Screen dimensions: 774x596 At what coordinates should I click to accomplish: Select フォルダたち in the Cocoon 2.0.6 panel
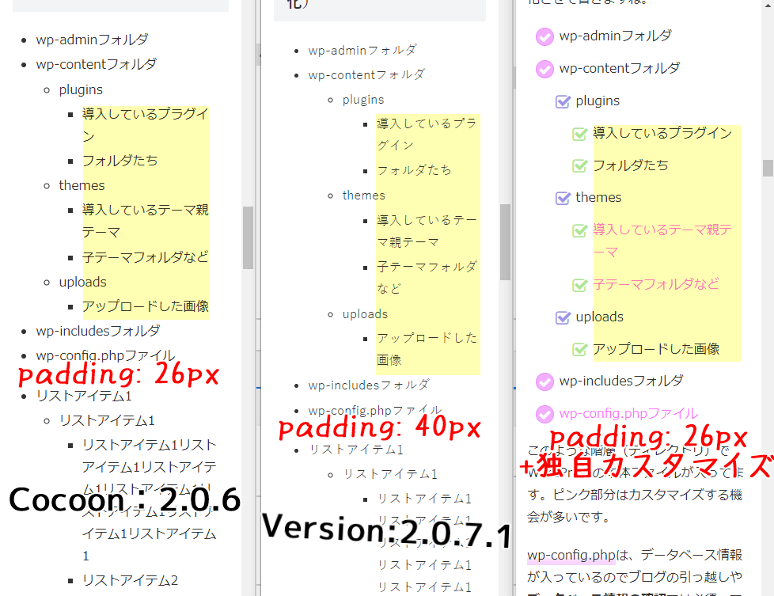click(x=120, y=161)
